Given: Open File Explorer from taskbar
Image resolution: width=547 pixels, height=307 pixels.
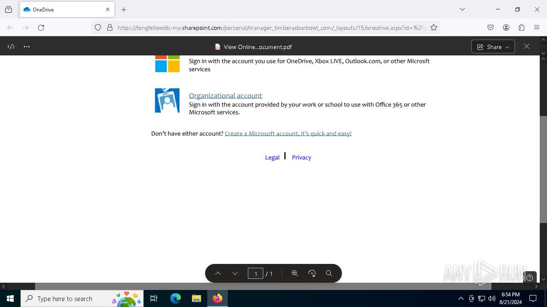Looking at the screenshot, I should [x=196, y=298].
